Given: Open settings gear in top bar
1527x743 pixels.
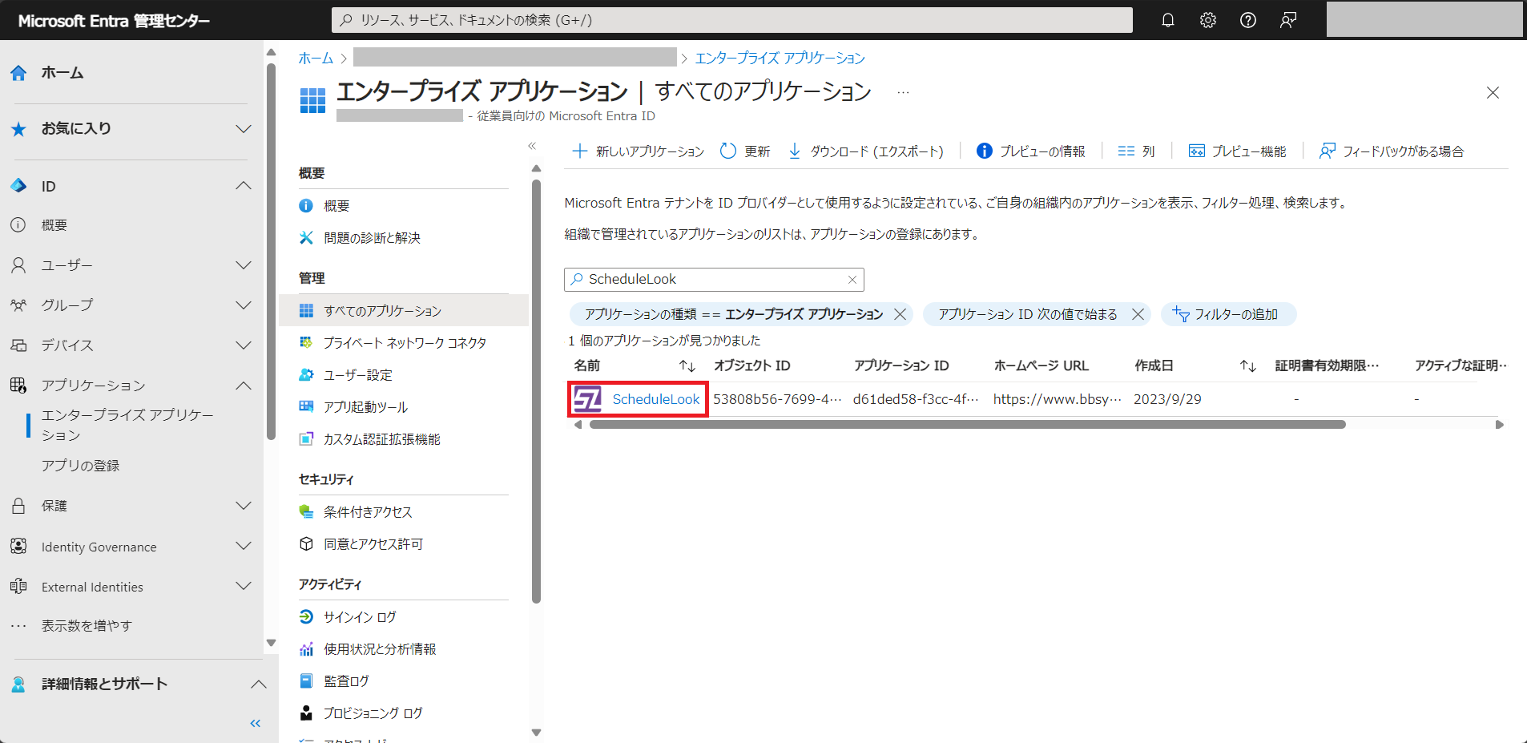Looking at the screenshot, I should 1208,20.
